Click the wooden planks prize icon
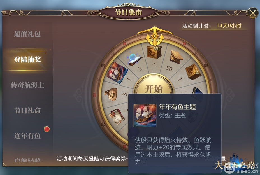The width and height of the screenshot is (260, 175). pyautogui.click(x=176, y=57)
